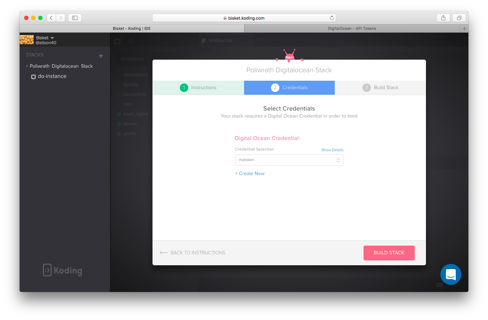
Task: Click the Koding logo in sidebar
Action: coord(62,270)
